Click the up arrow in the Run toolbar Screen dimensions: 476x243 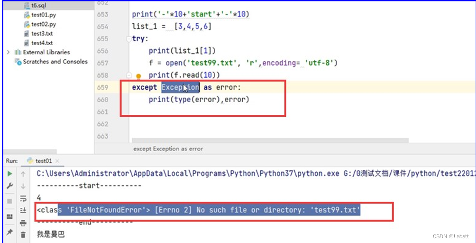coord(23,174)
